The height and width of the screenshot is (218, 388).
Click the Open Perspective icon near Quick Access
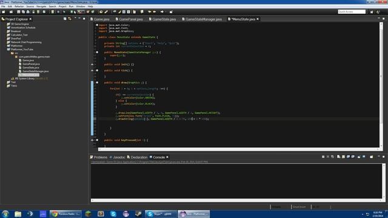372,12
